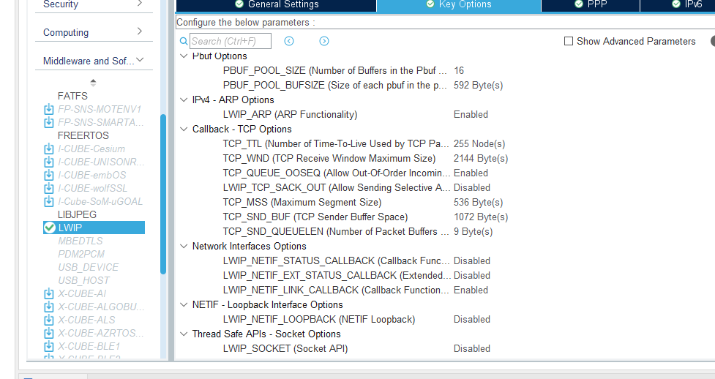Image resolution: width=715 pixels, height=379 pixels.
Task: Select USB_HOST in middleware list
Action: (83, 280)
